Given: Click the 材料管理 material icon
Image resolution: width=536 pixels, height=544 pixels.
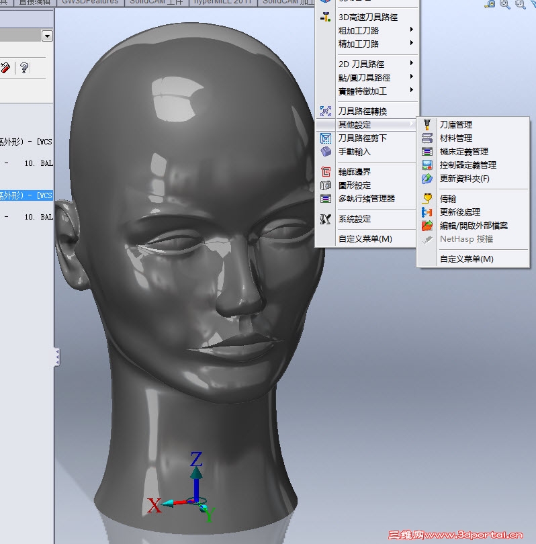Looking at the screenshot, I should tap(427, 138).
